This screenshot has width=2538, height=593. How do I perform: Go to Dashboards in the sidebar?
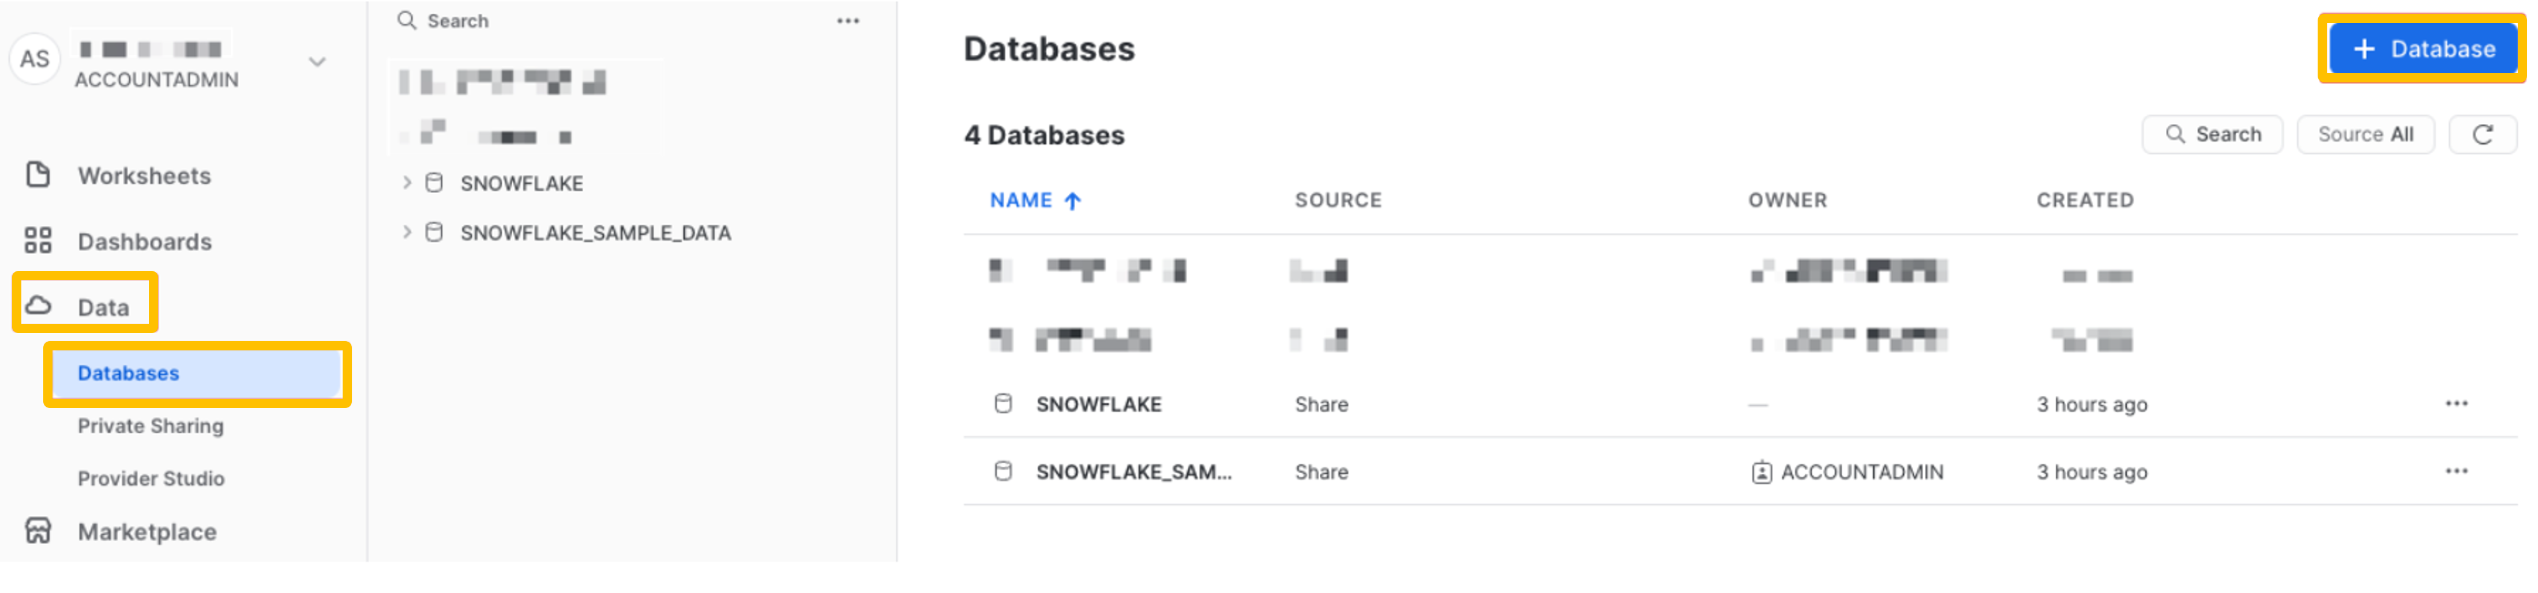pyautogui.click(x=144, y=241)
